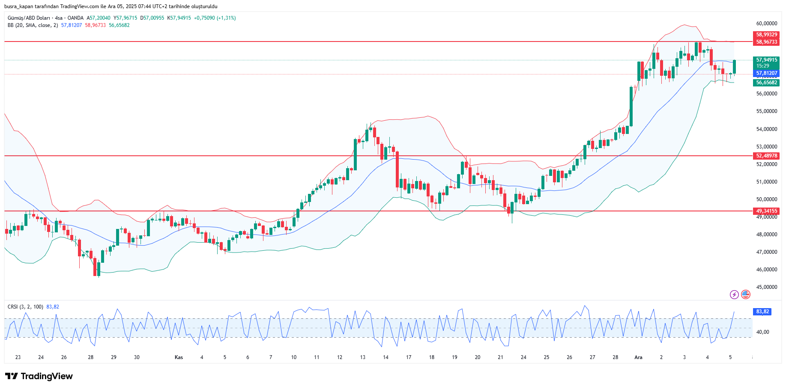Select the Gümüş/ABD Doları symbol title

29,18
